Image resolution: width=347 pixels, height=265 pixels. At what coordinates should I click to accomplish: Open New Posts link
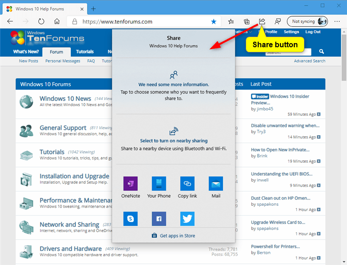pos(29,61)
